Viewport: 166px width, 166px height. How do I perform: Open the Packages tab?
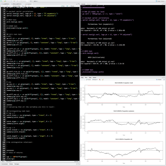17,164
